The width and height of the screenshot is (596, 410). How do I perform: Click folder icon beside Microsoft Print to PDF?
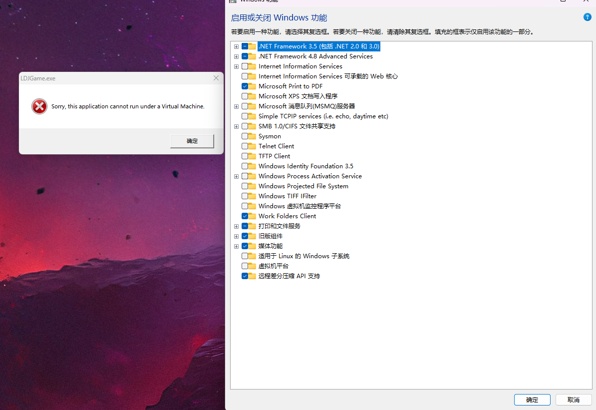click(252, 86)
